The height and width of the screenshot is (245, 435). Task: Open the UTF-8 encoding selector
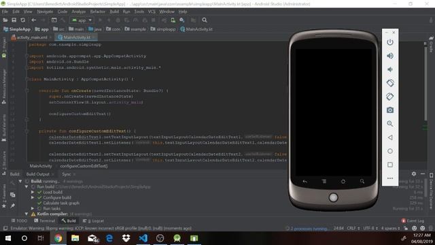click(370, 229)
